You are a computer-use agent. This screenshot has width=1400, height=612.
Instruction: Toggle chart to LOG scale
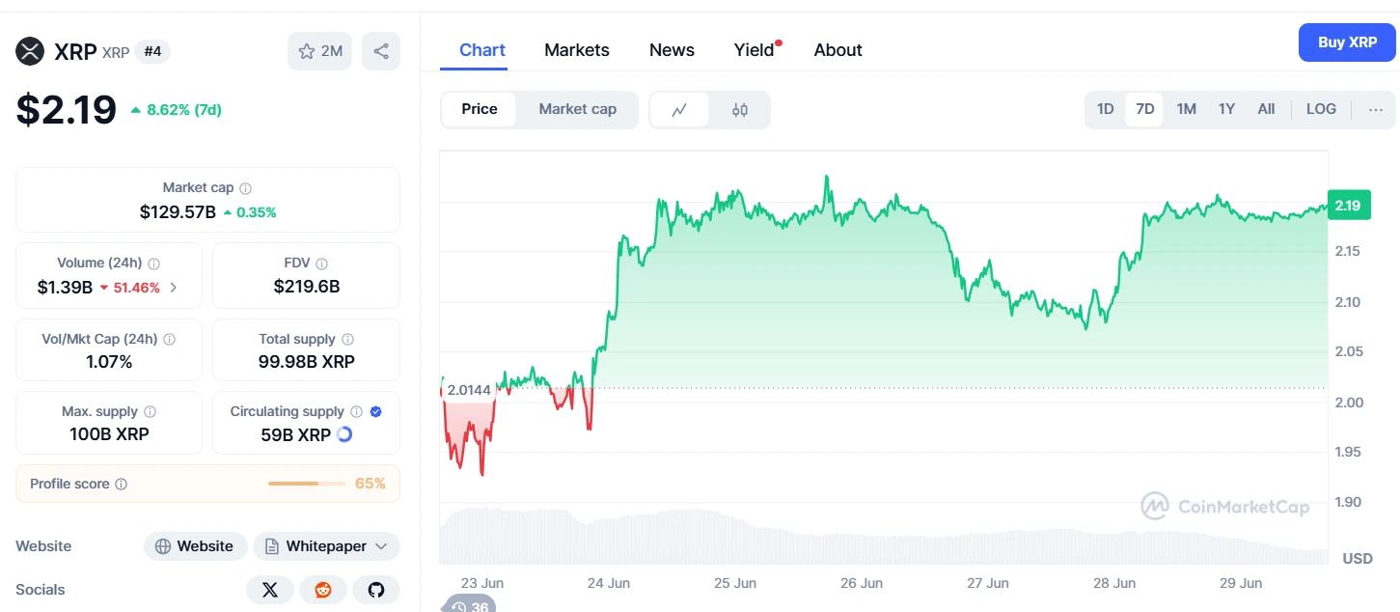[1321, 109]
